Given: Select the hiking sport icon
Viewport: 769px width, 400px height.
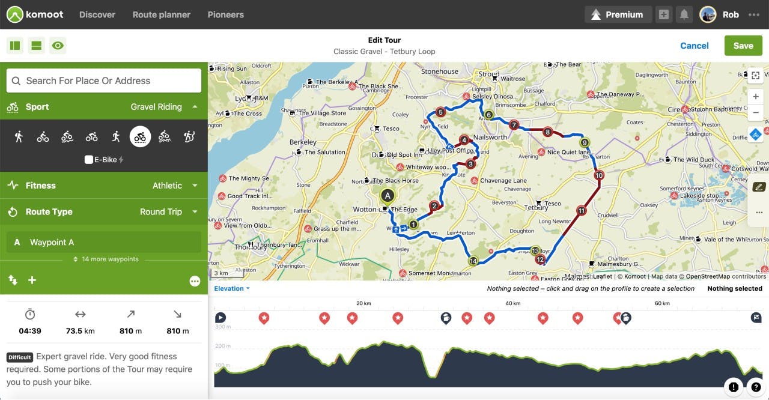Looking at the screenshot, I should pyautogui.click(x=19, y=136).
